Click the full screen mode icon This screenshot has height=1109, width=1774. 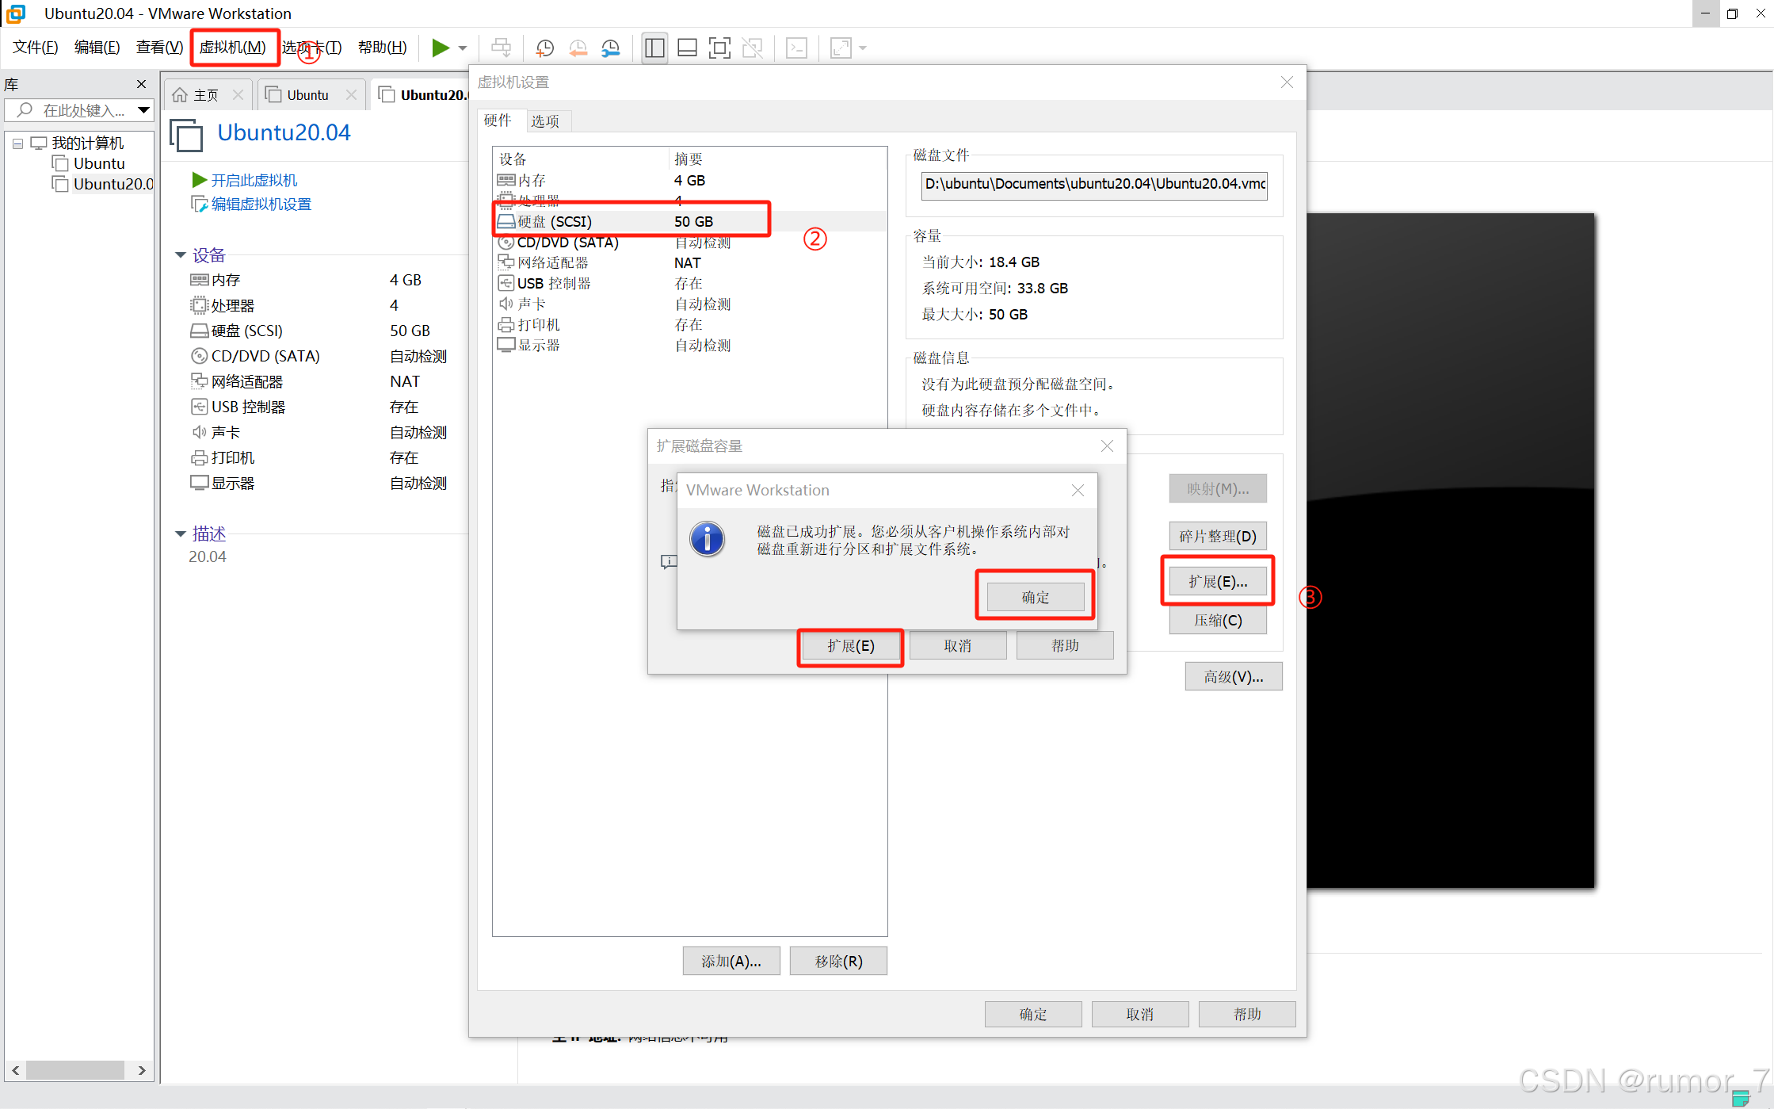point(719,48)
